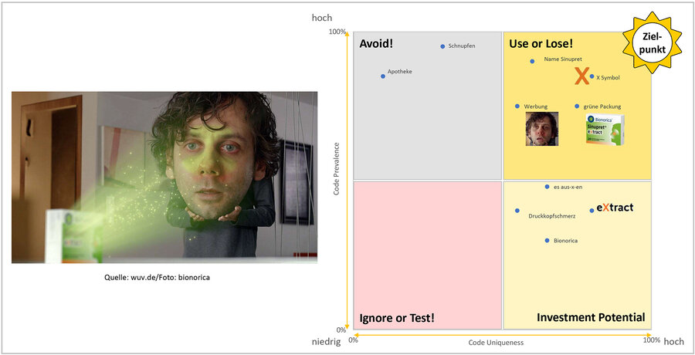Click the large orange X symbol

pyautogui.click(x=581, y=76)
